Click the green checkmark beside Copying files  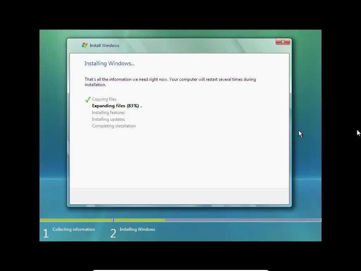tap(87, 99)
